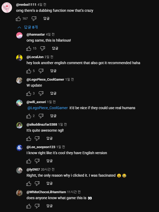Dislike the @renboi1111 dubbing function comment

coord(34,19)
